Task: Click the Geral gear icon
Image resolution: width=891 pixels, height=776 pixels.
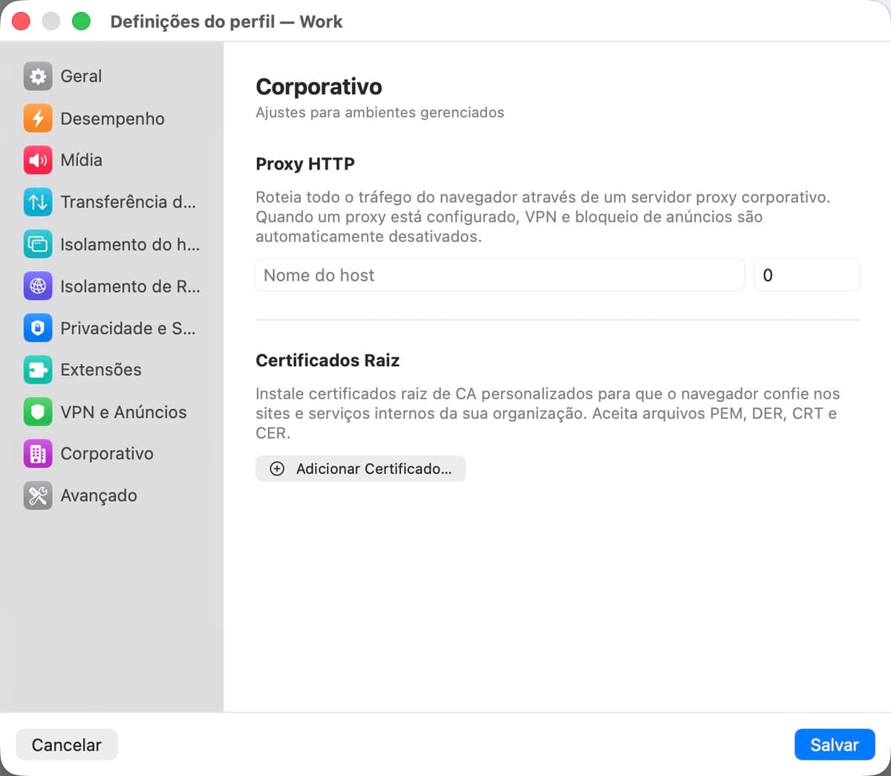Action: (38, 76)
